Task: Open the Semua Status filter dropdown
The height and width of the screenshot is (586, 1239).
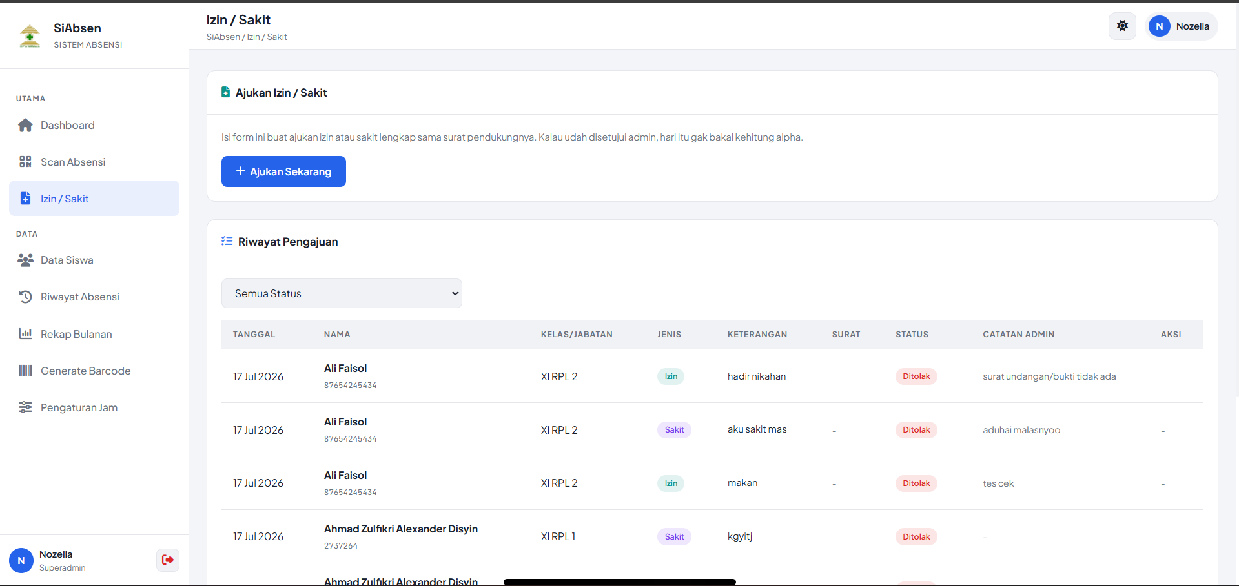Action: tap(342, 293)
